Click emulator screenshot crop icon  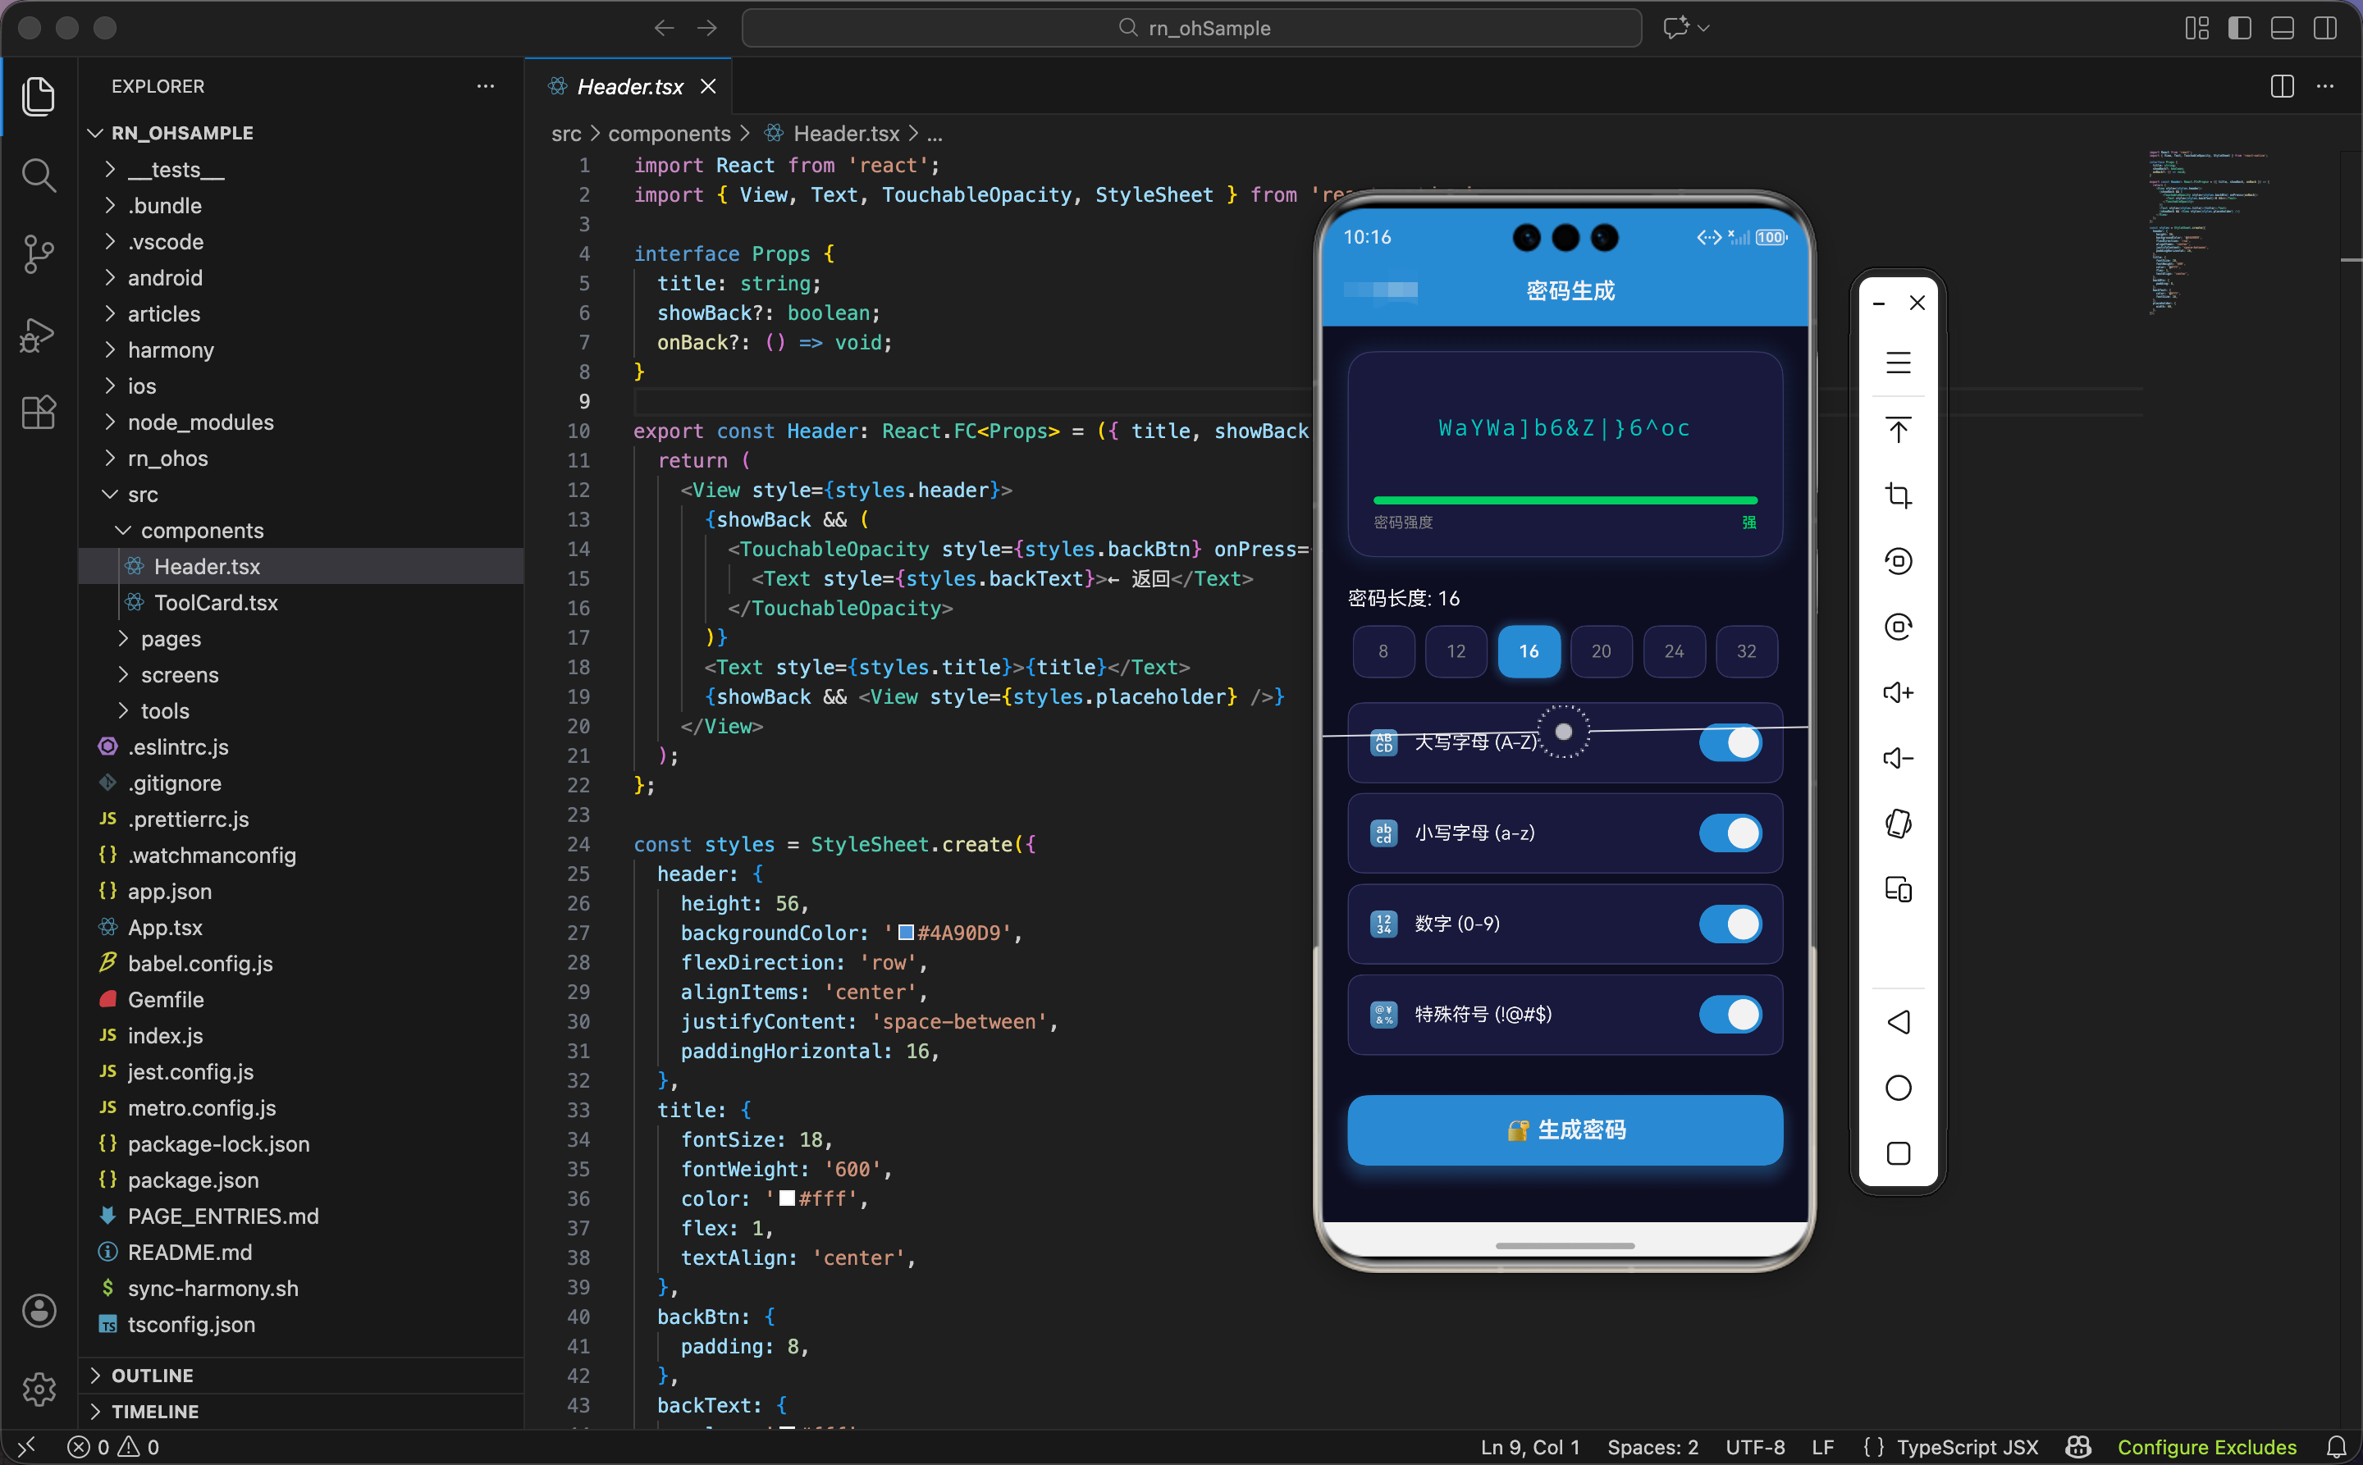tap(1898, 496)
